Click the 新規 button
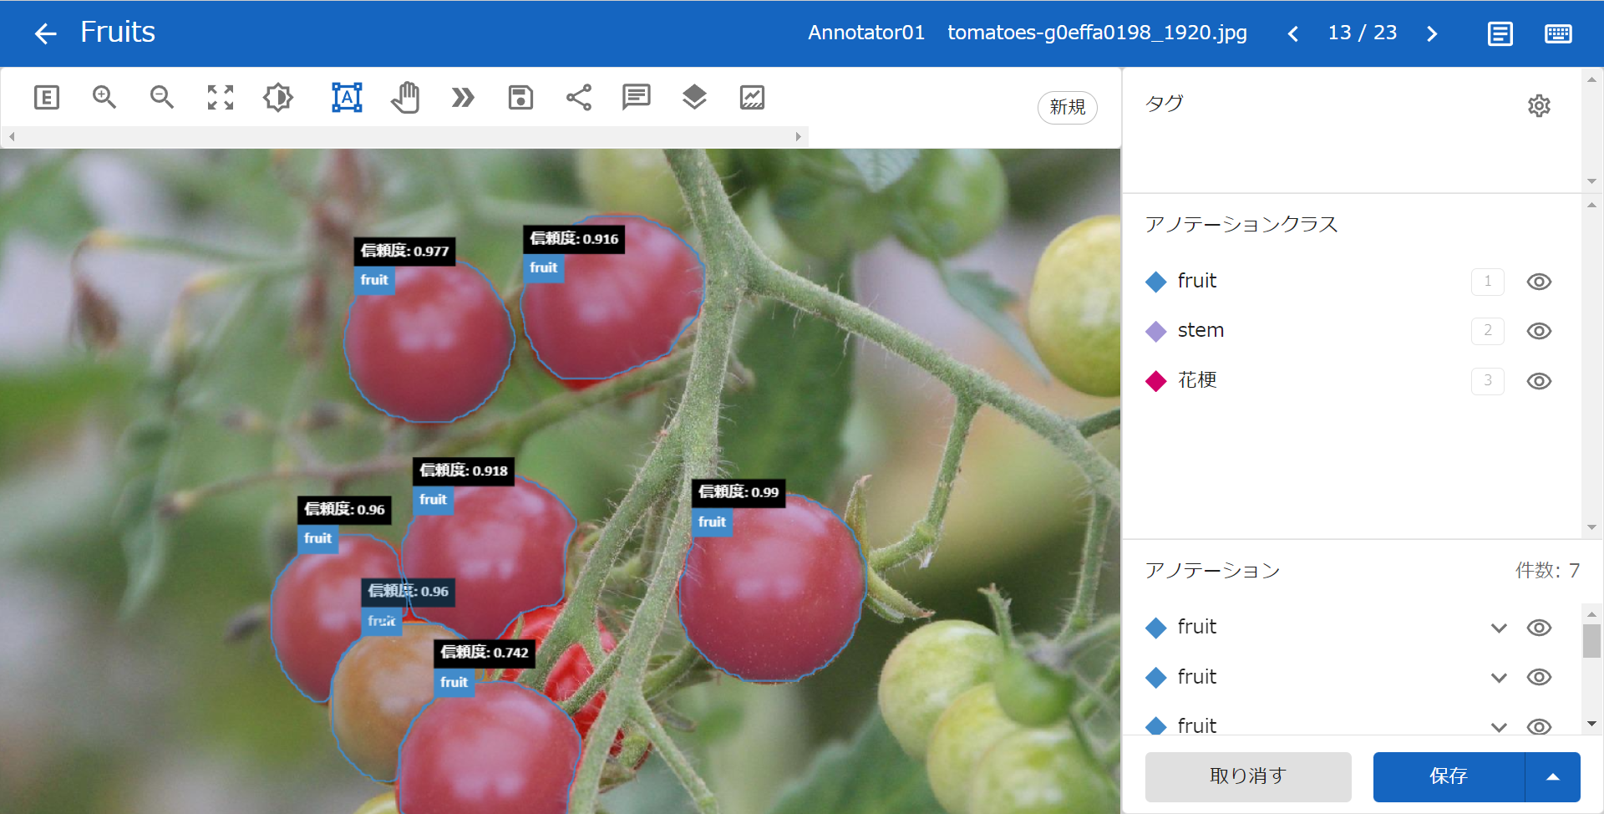Image resolution: width=1604 pixels, height=814 pixels. click(1068, 107)
